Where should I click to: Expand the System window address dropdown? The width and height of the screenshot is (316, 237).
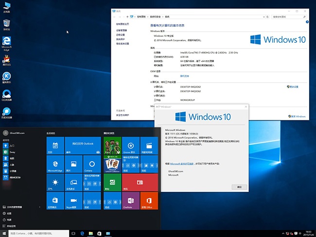coord(264,17)
